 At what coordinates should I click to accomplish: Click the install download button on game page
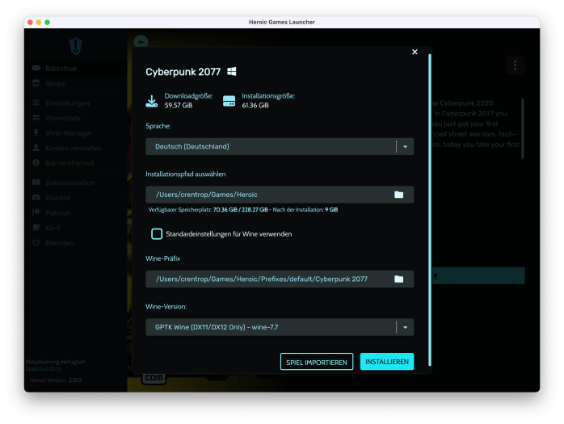coord(478,276)
